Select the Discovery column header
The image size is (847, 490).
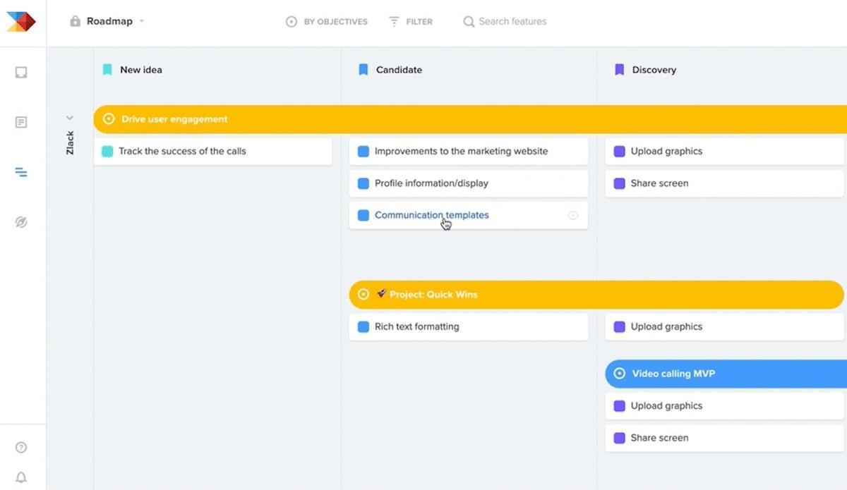tap(654, 70)
